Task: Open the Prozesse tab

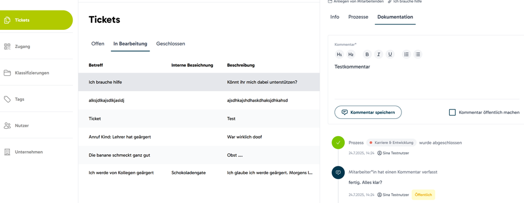Action: point(358,17)
